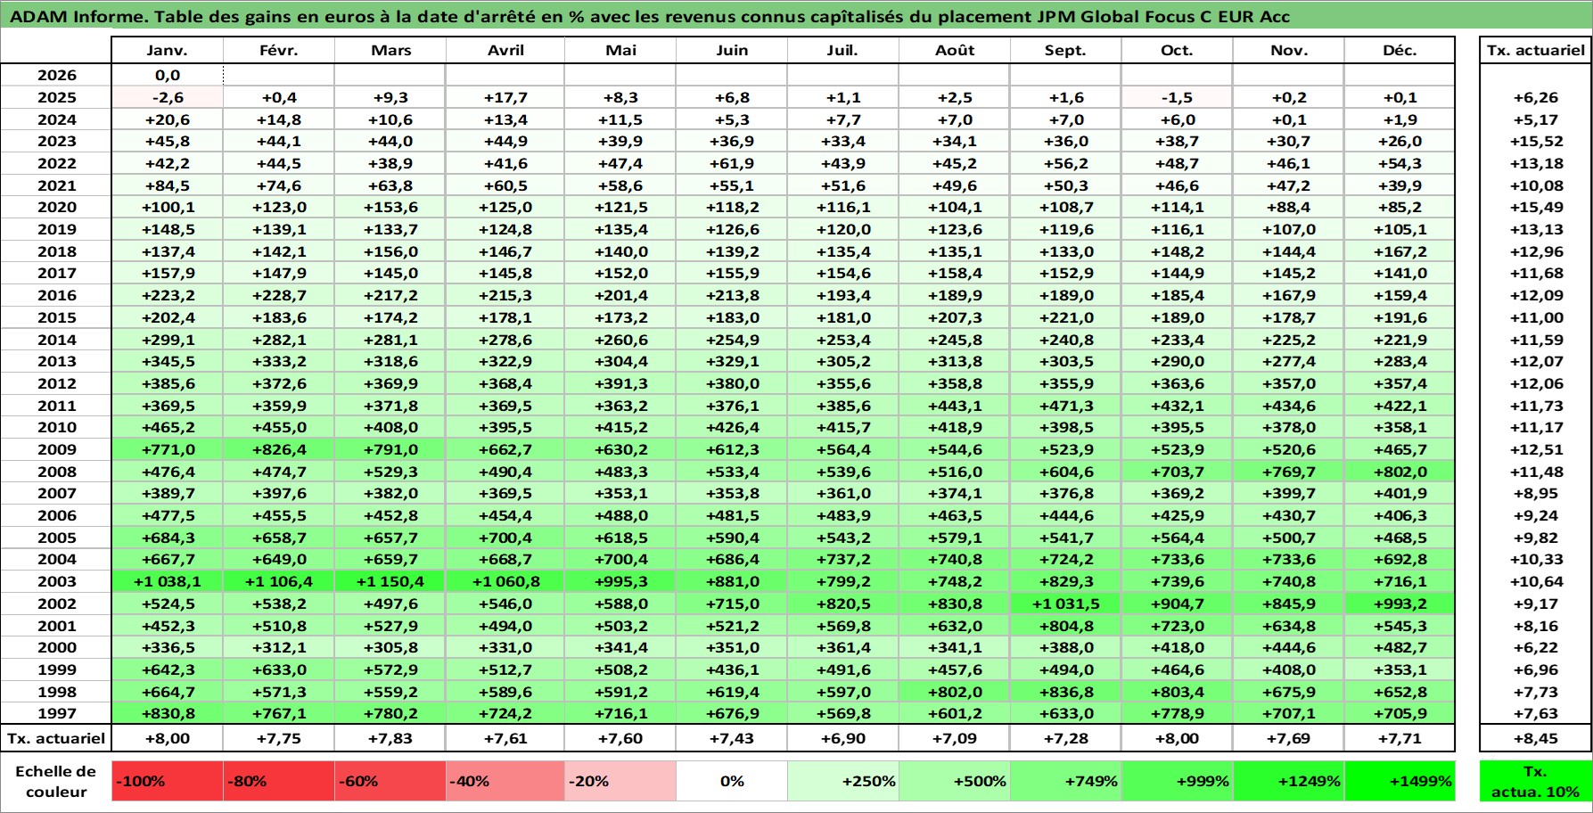Select the Tx. actuariel row label at bottom

tap(56, 738)
